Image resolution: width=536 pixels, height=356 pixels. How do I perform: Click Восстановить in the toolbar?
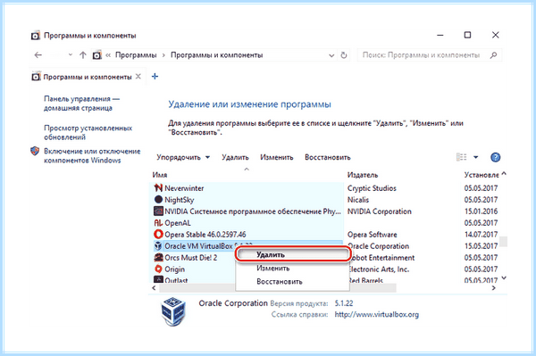tap(328, 157)
